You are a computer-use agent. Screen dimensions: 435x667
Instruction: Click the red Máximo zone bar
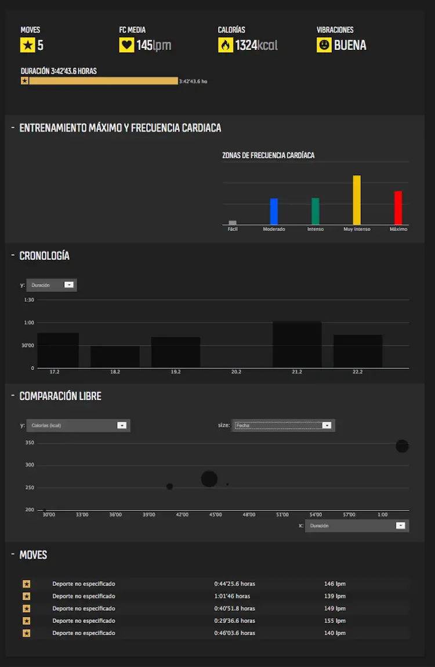[398, 208]
